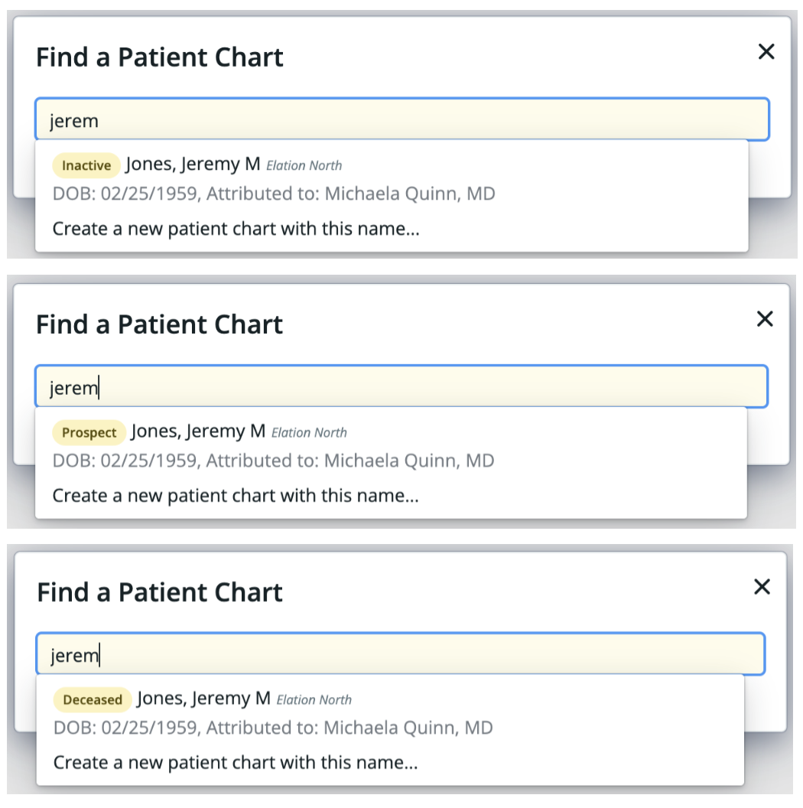Click the Find a Patient Chart title
This screenshot has height=808, width=803.
pyautogui.click(x=159, y=57)
